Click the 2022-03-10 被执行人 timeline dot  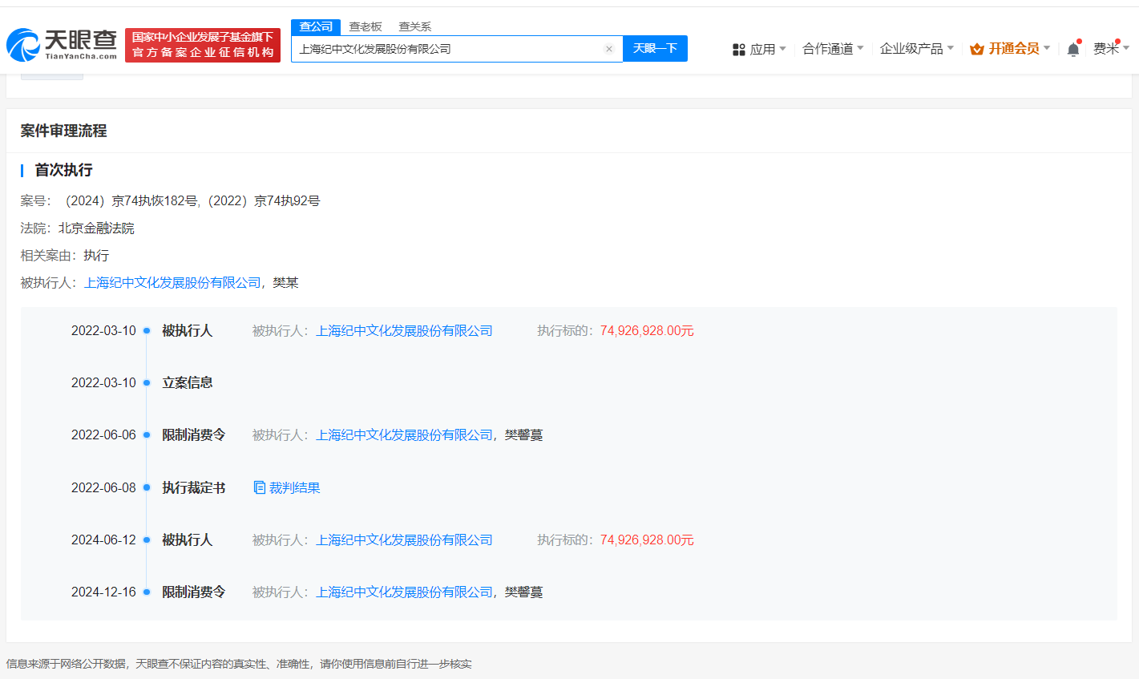pos(147,331)
